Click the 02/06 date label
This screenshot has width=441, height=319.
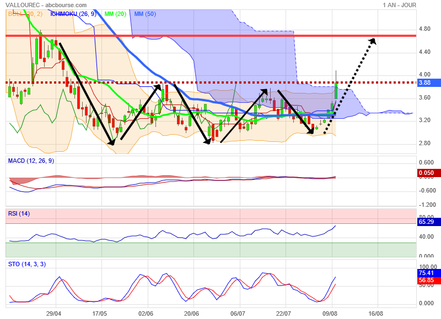coord(146,313)
